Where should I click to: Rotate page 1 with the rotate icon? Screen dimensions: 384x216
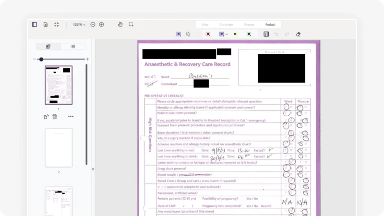(46, 117)
